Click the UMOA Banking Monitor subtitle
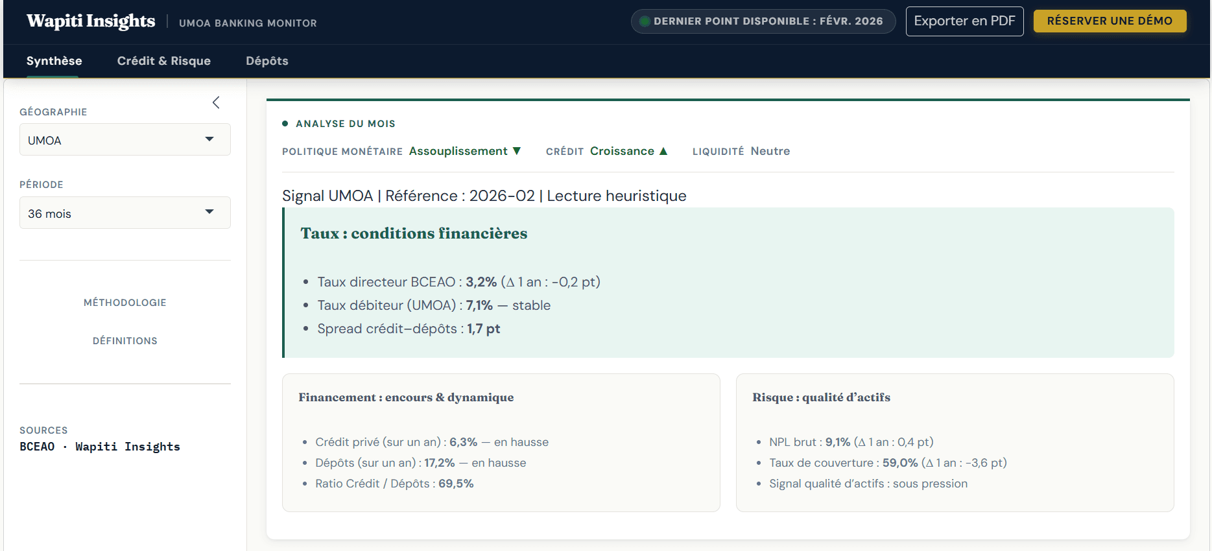This screenshot has height=551, width=1212. [248, 23]
